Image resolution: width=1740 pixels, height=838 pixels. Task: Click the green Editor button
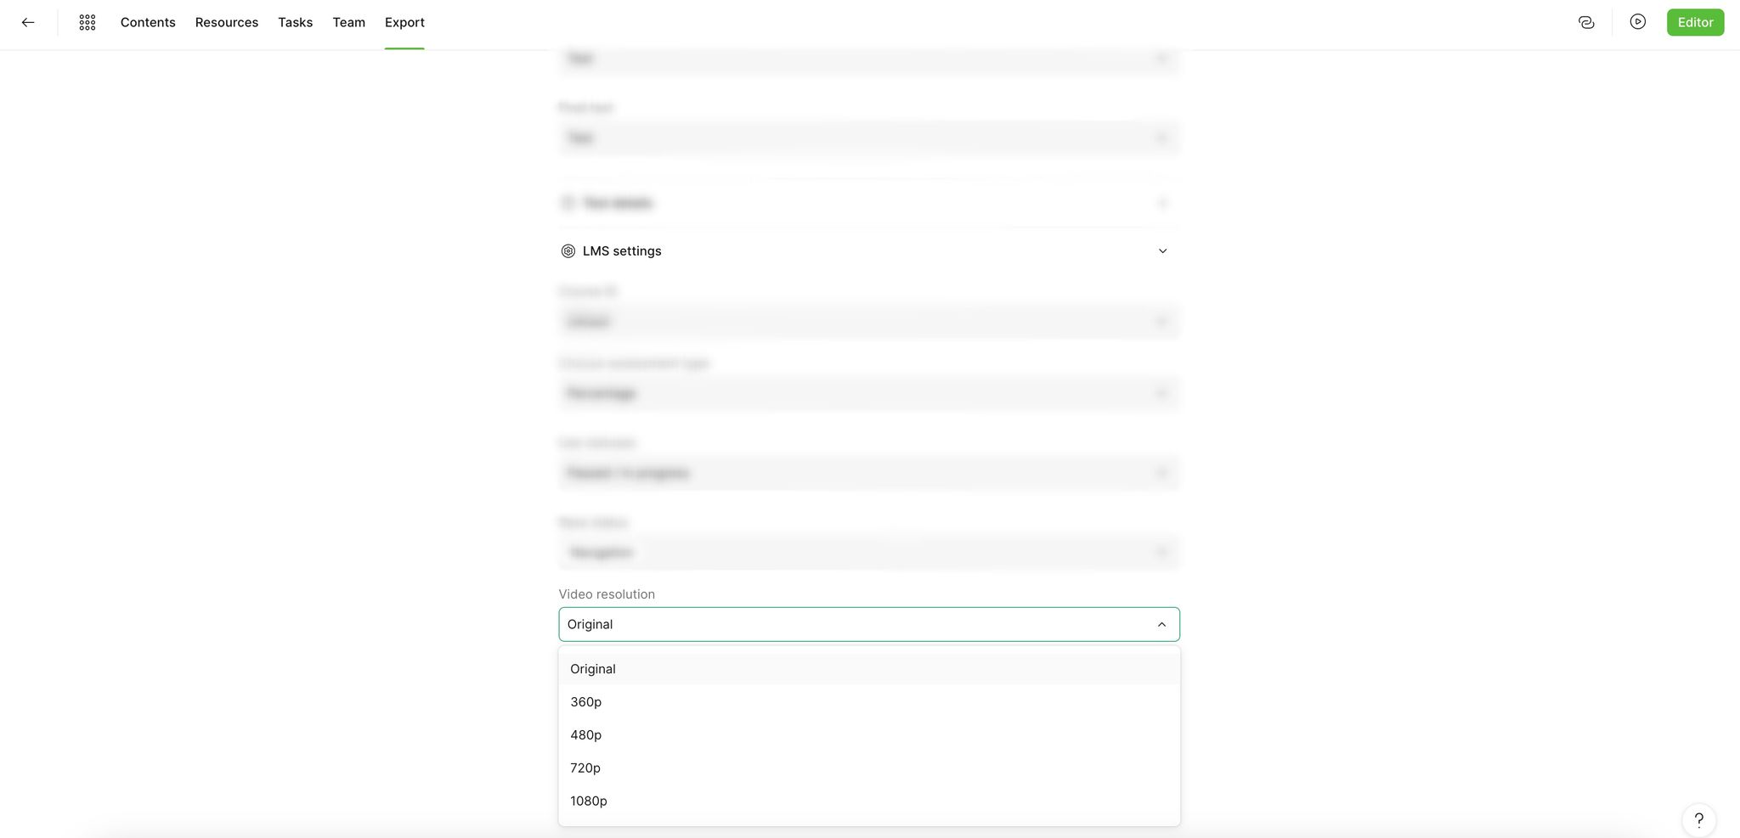(x=1695, y=23)
